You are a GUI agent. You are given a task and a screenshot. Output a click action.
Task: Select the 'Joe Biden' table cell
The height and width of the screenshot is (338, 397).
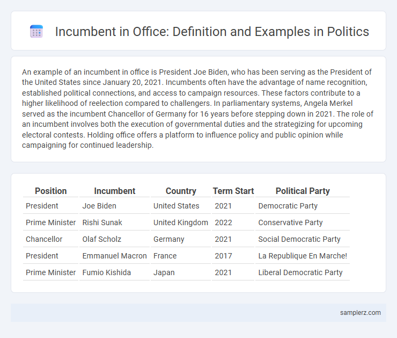click(x=114, y=206)
